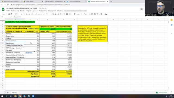Viewport: 174px width, 98px height.
Task: Click the name box showing A10
Action: (4, 17)
